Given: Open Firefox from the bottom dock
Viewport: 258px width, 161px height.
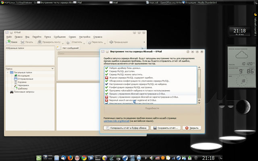Looking at the screenshot, I should [x=70, y=158].
